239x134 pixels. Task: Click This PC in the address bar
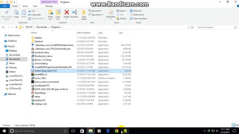pyautogui.click(x=29, y=27)
